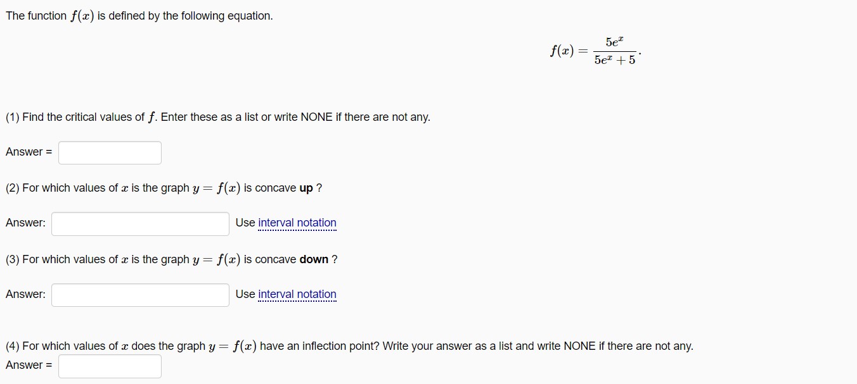The height and width of the screenshot is (384, 857).
Task: Open the interval notation link for question 2
Action: tap(297, 223)
